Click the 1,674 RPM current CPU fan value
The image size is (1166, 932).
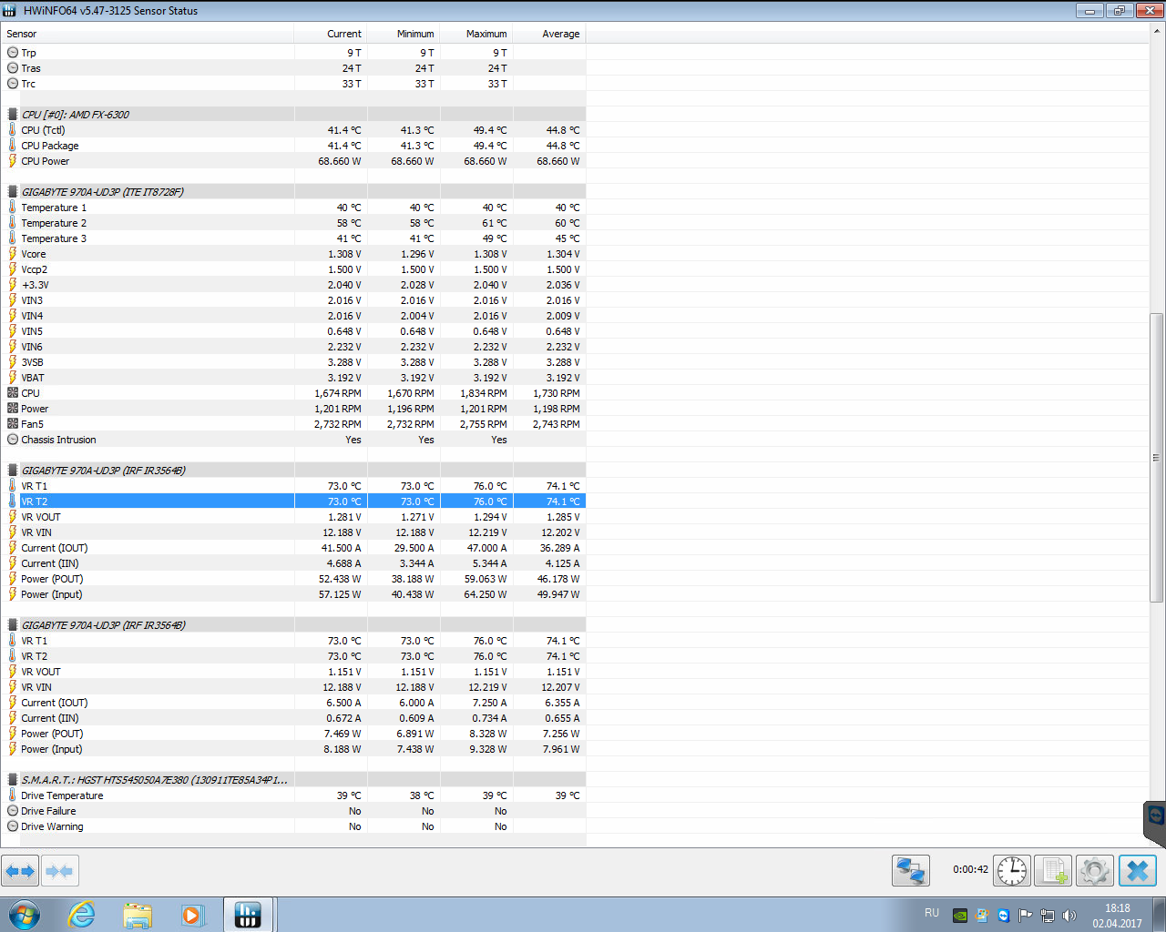click(x=338, y=393)
